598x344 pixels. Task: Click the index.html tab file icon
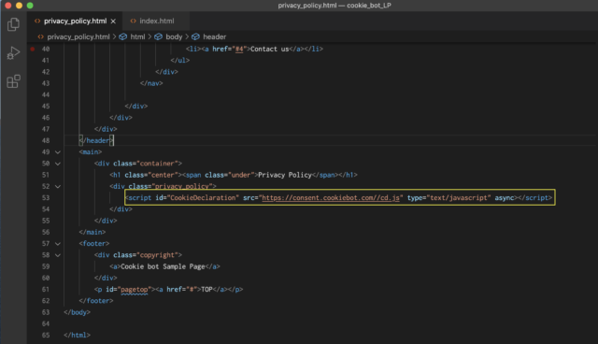click(x=133, y=21)
